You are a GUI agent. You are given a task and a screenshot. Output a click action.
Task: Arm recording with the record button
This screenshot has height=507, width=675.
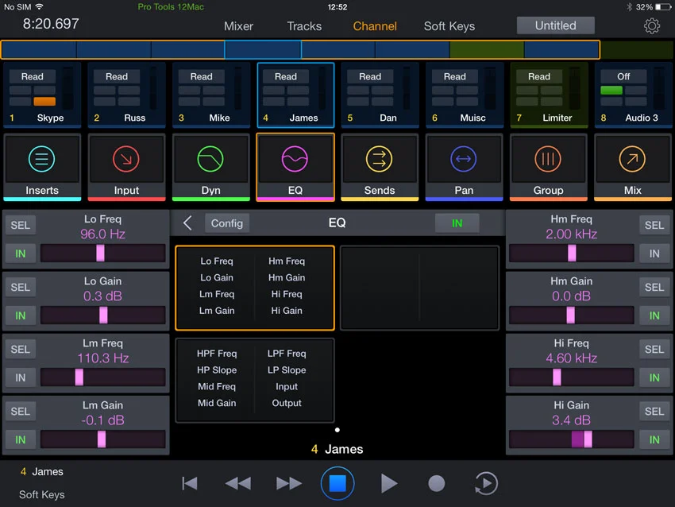pyautogui.click(x=437, y=483)
